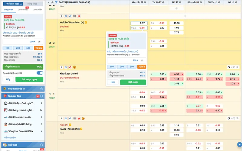Click the info icon beside Kèo chấp TT

(145, 2)
